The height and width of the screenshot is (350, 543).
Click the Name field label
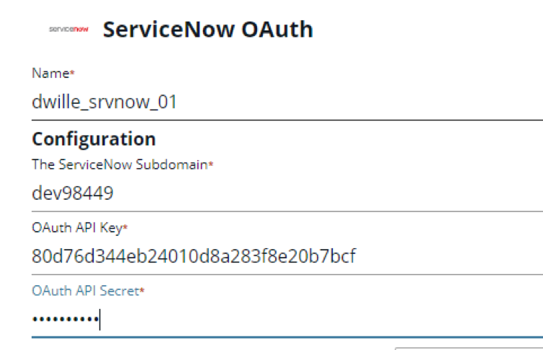click(51, 73)
